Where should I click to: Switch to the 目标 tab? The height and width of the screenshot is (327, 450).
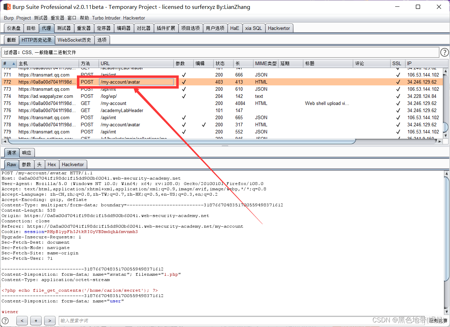click(31, 28)
